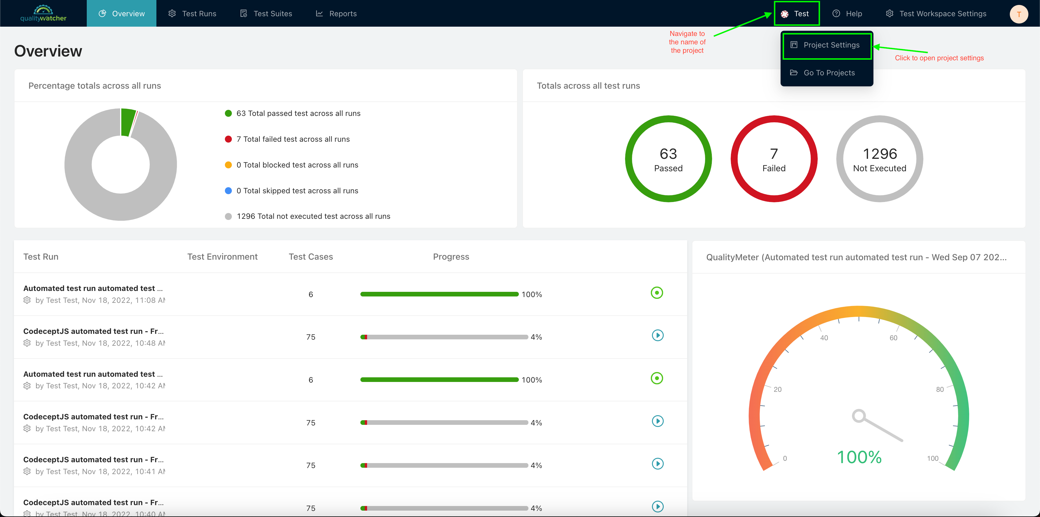Click the Workspace Settings gear icon

(x=889, y=13)
